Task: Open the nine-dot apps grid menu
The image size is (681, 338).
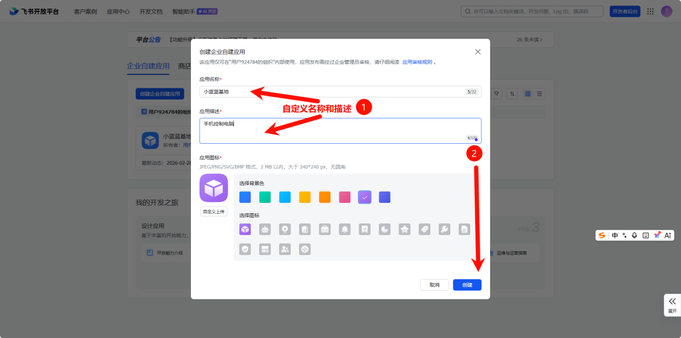Action: (650, 11)
